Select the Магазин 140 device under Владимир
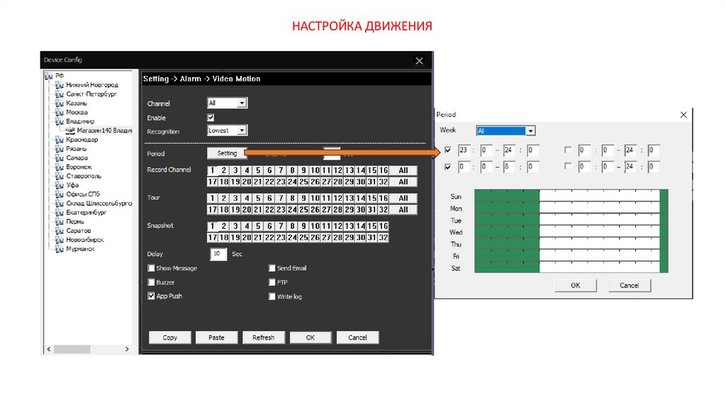726x407 pixels. (104, 130)
